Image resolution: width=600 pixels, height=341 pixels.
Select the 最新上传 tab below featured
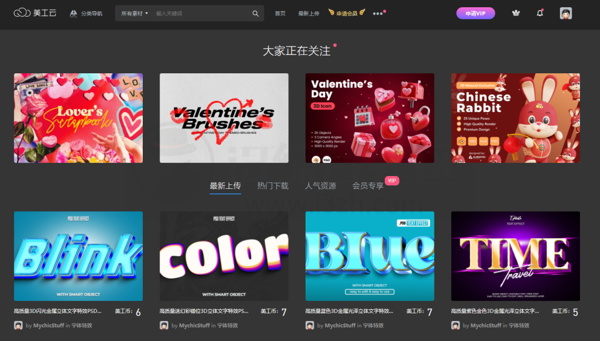click(225, 185)
